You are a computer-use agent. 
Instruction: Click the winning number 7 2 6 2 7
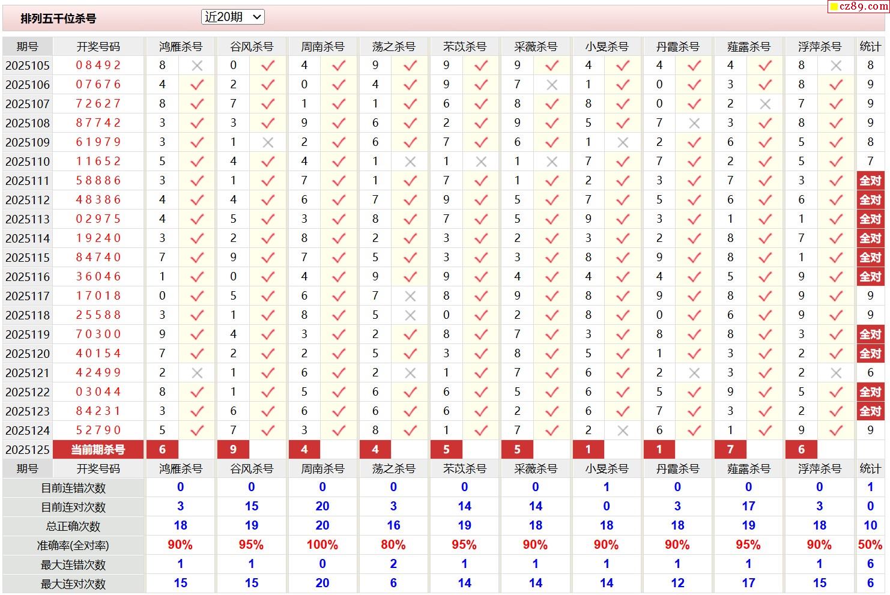[98, 104]
